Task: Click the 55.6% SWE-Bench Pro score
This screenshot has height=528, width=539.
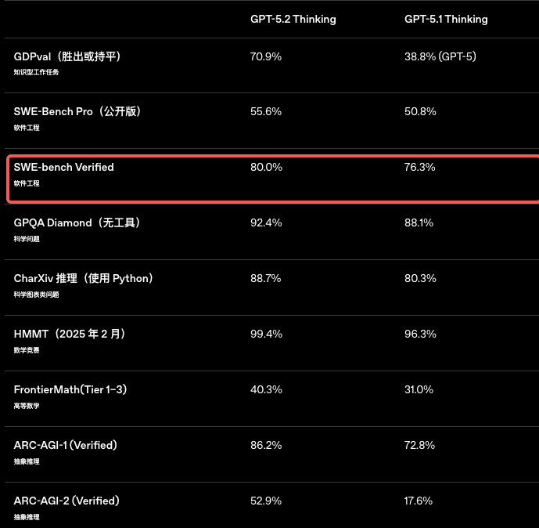Action: (266, 112)
